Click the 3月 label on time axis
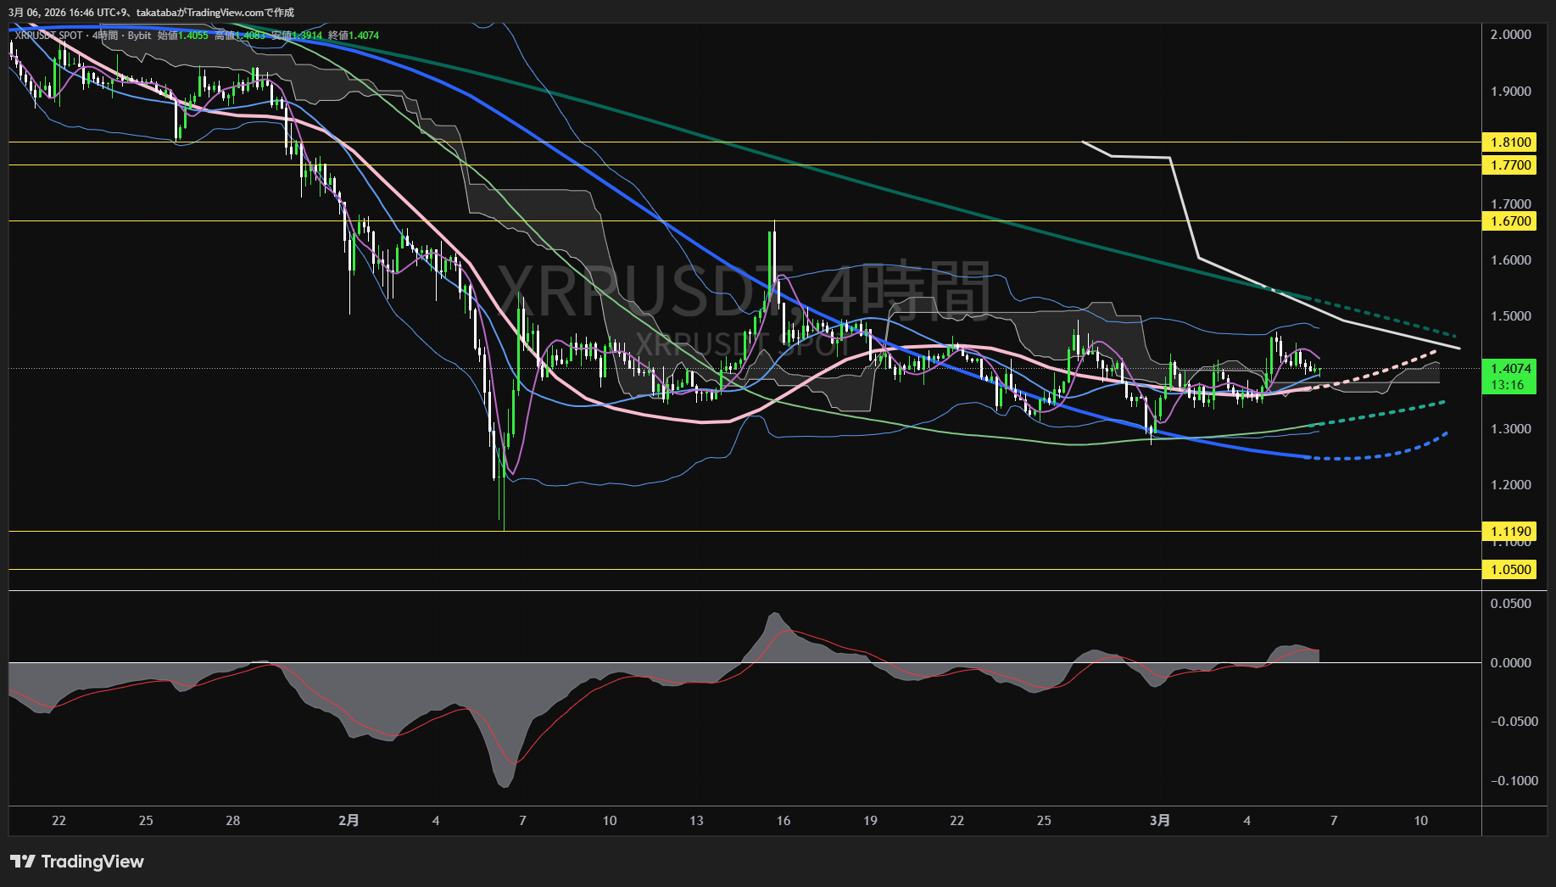 tap(1160, 821)
